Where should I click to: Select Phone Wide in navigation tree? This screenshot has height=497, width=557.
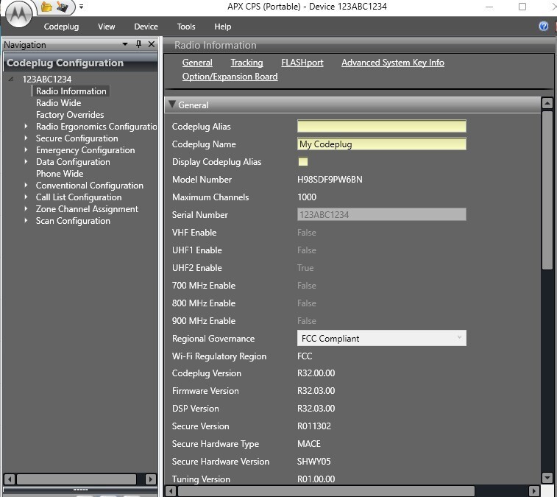tap(60, 174)
